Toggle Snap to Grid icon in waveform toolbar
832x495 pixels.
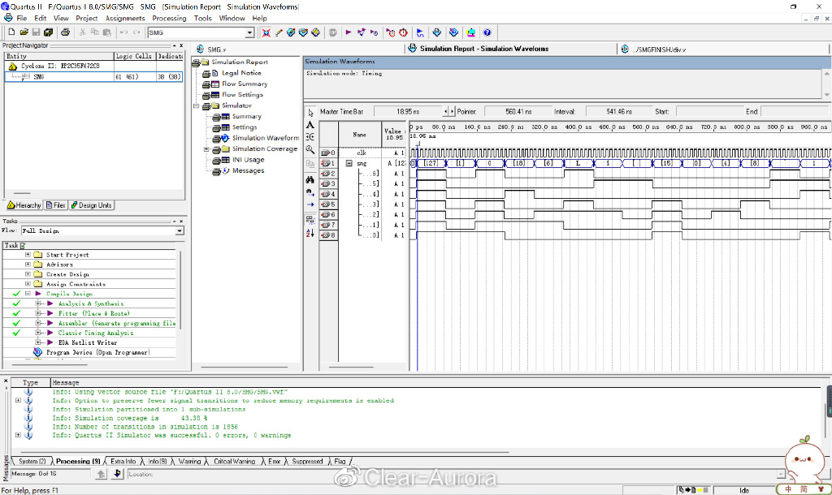click(x=310, y=219)
